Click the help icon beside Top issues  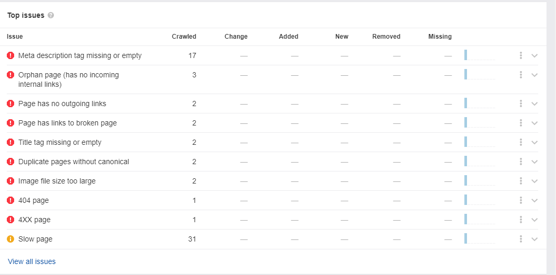point(51,15)
